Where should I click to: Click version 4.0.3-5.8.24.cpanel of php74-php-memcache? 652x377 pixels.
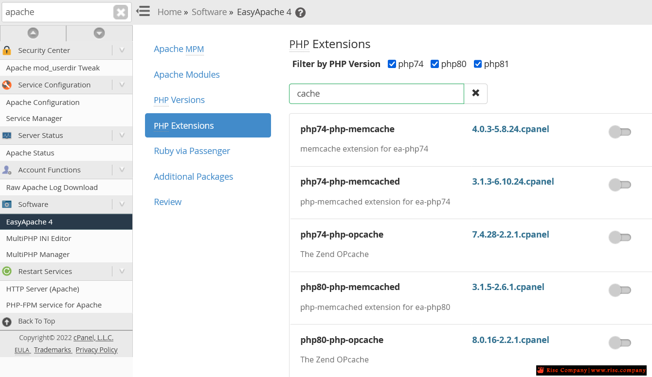pyautogui.click(x=510, y=129)
